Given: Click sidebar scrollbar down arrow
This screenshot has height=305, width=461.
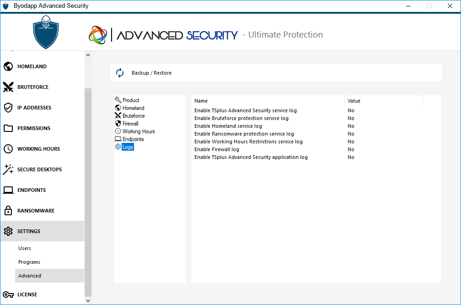Looking at the screenshot, I should pyautogui.click(x=88, y=300).
